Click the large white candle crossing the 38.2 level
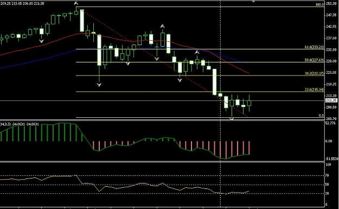339x209 pixels. click(x=214, y=82)
